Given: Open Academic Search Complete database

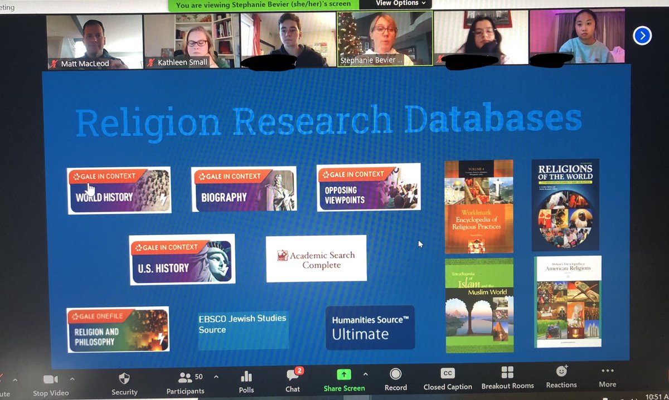Looking at the screenshot, I should [x=316, y=258].
